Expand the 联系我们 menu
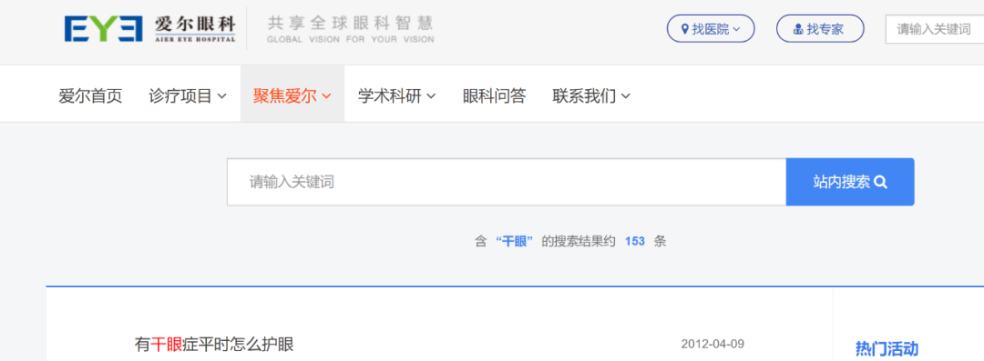 591,96
